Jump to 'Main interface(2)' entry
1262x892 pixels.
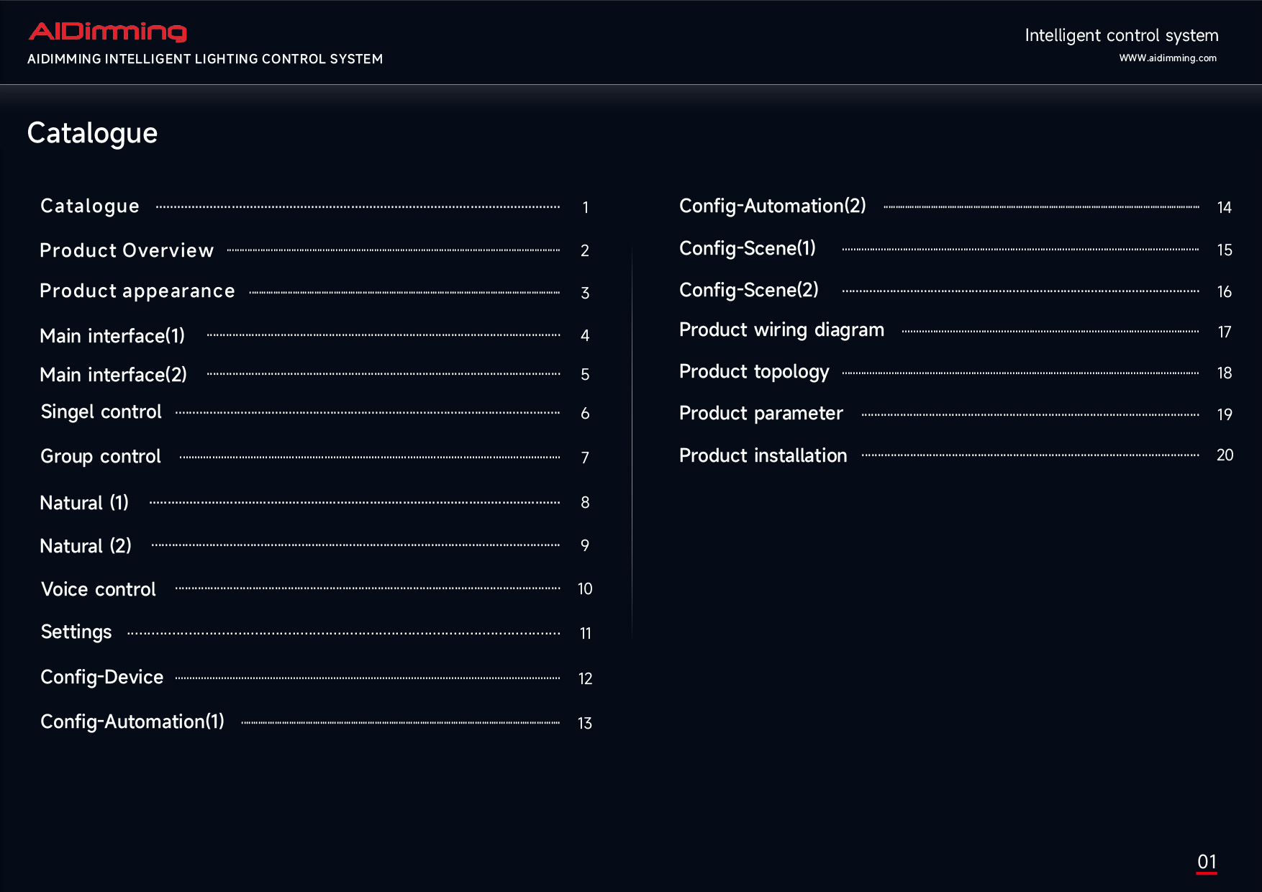tap(114, 375)
